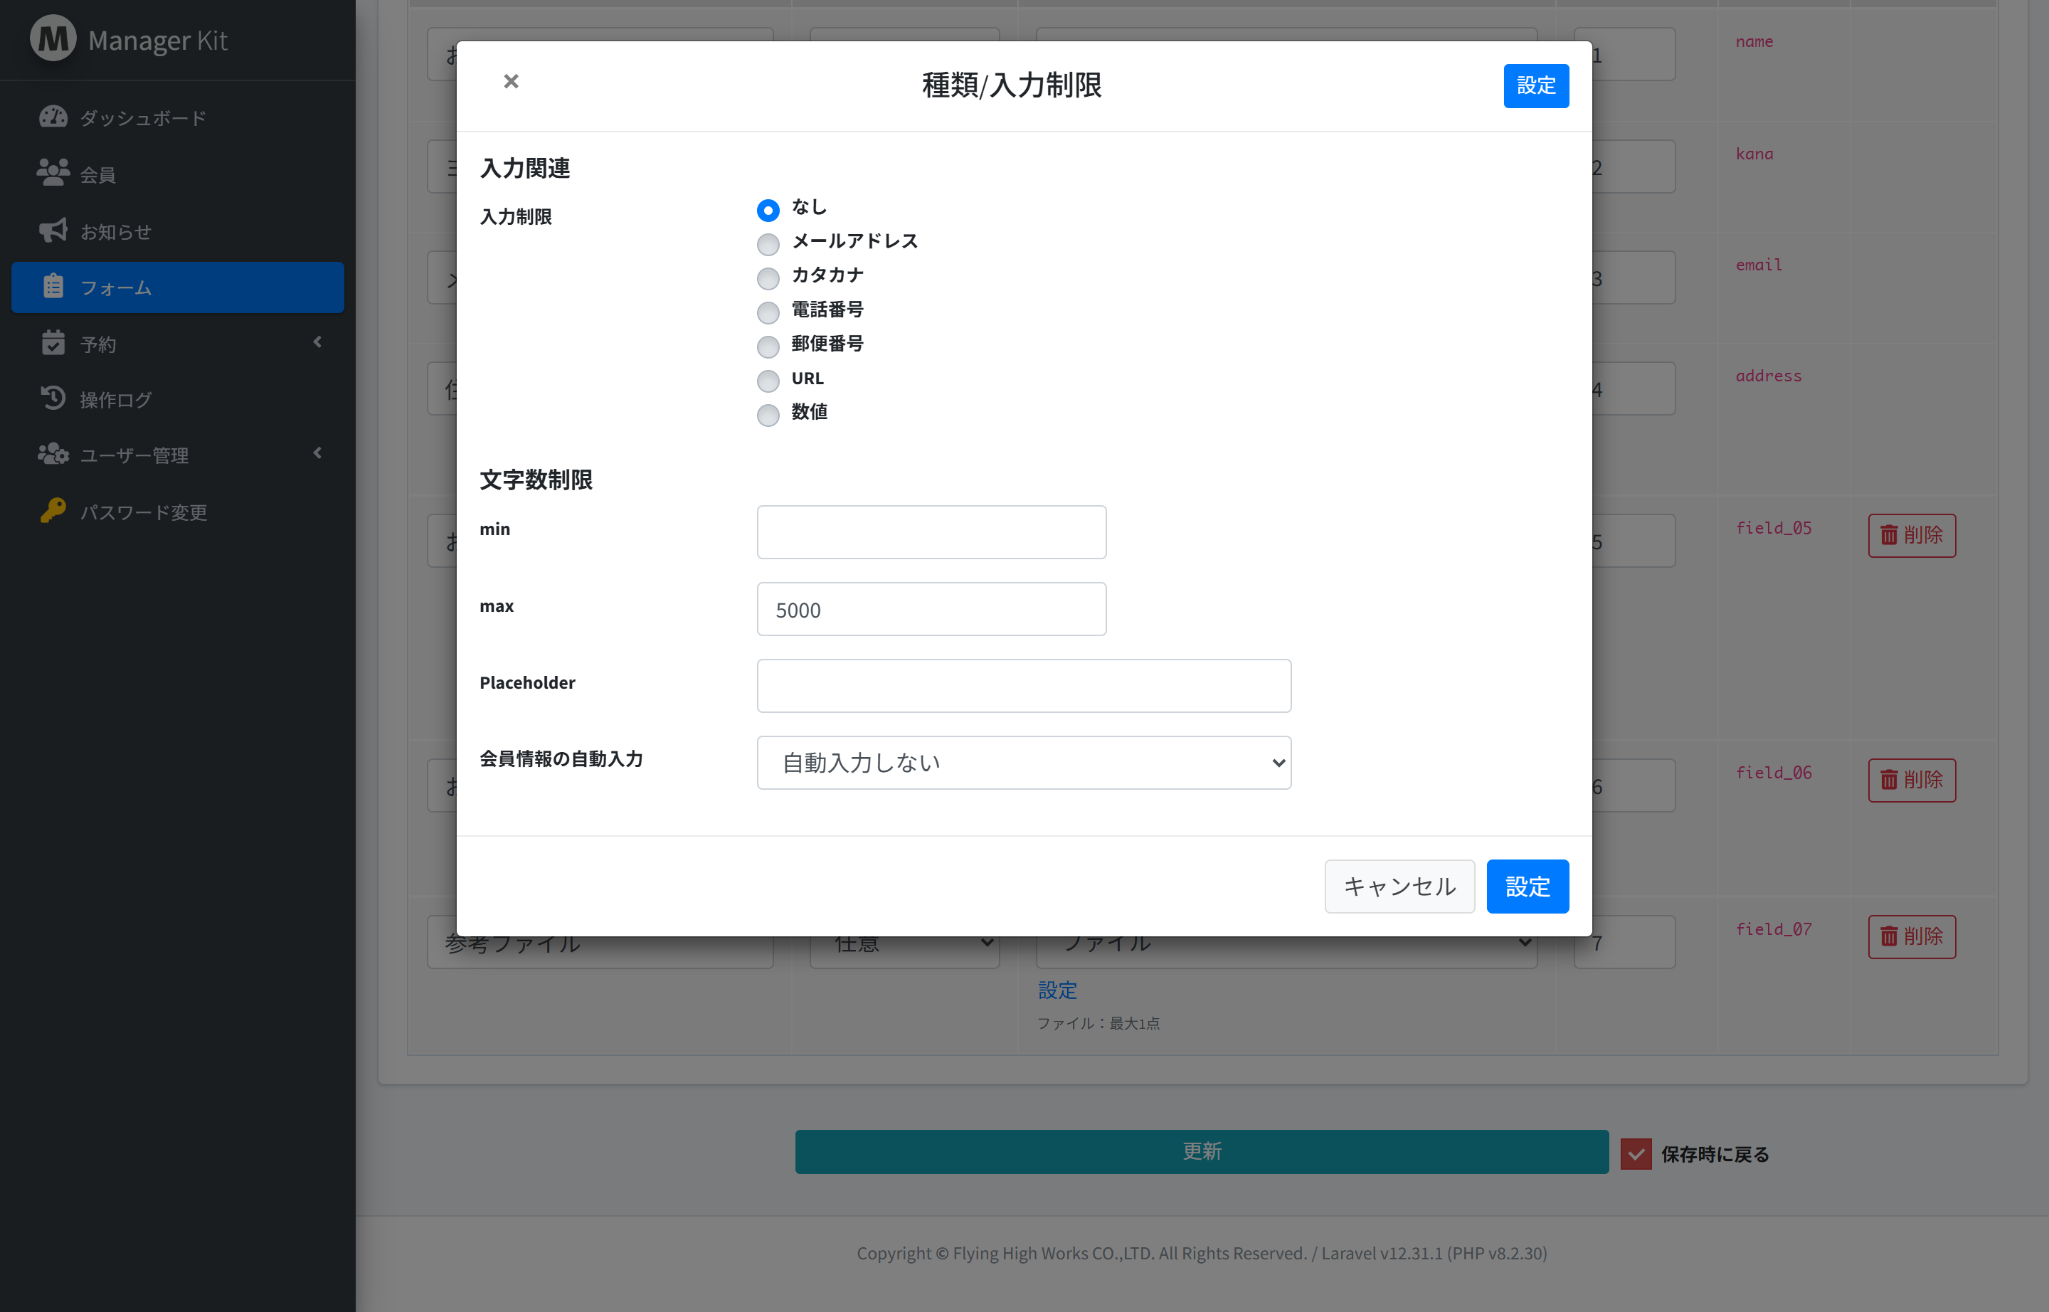Image resolution: width=2049 pixels, height=1312 pixels.
Task: Click the ファイル:最大1点 note text
Action: (x=1098, y=1023)
